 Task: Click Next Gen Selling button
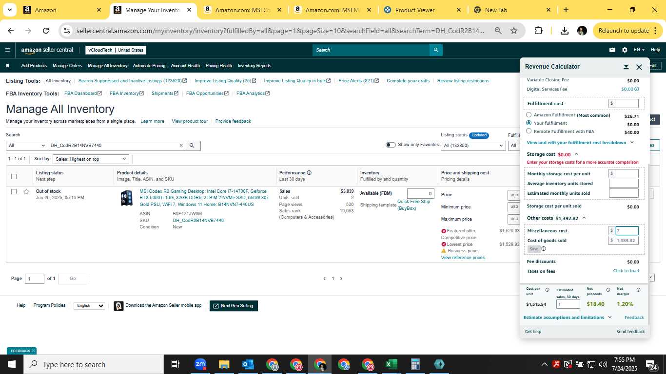pos(234,306)
